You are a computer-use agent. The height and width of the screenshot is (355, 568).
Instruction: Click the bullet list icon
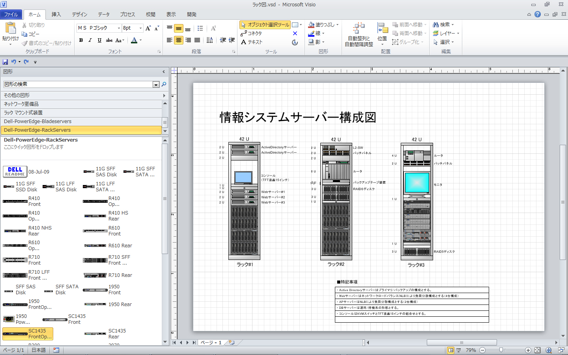200,28
